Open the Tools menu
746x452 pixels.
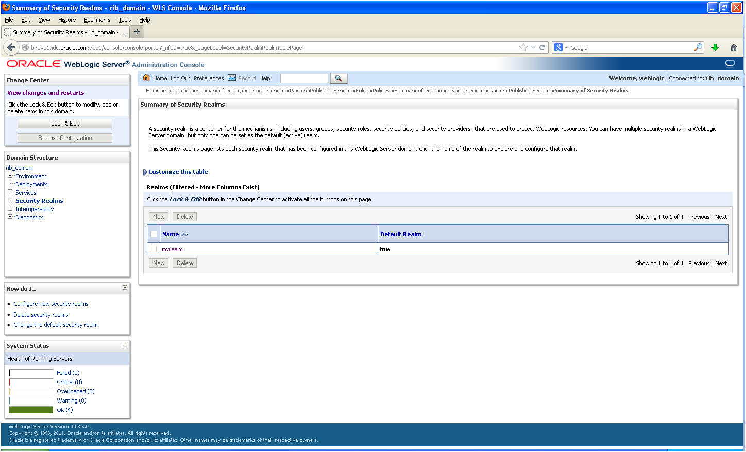125,20
